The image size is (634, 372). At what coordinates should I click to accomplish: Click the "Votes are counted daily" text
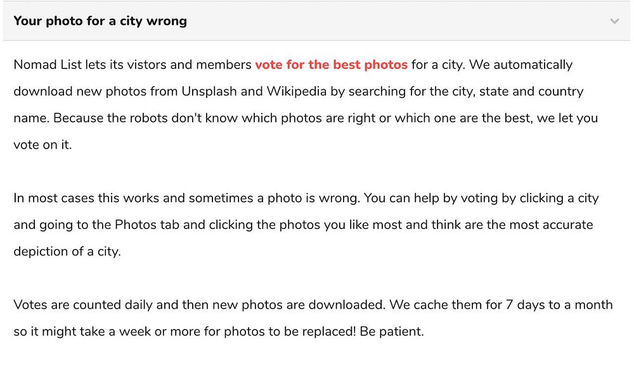pyautogui.click(x=83, y=304)
